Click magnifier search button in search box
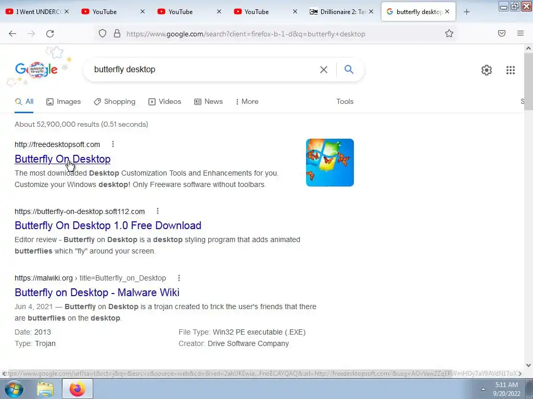The width and height of the screenshot is (533, 399). (349, 69)
